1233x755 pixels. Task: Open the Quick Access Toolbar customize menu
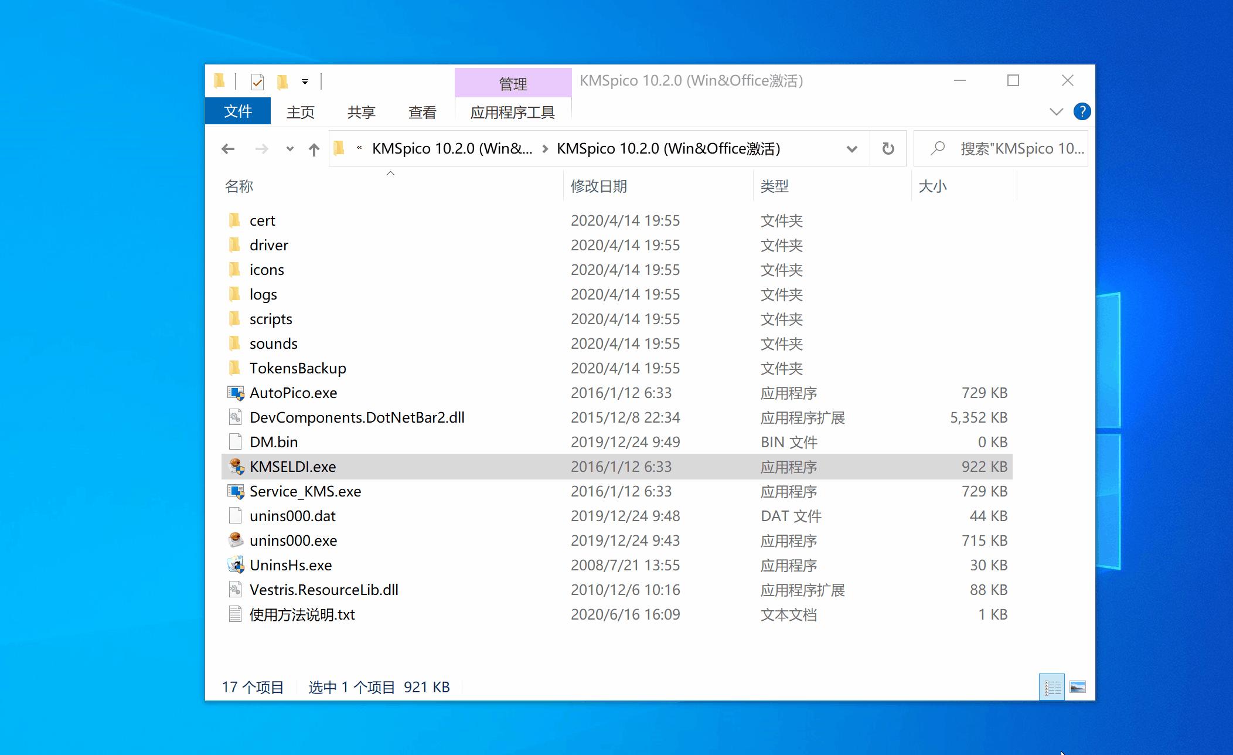(x=304, y=81)
